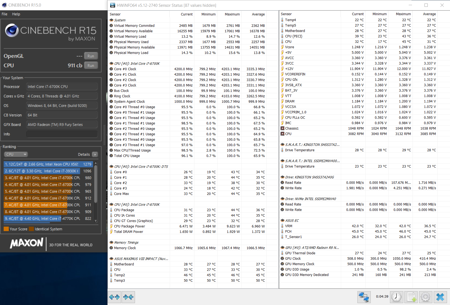
Task: Click the GPU Radeon R9 section icon
Action: (282, 248)
